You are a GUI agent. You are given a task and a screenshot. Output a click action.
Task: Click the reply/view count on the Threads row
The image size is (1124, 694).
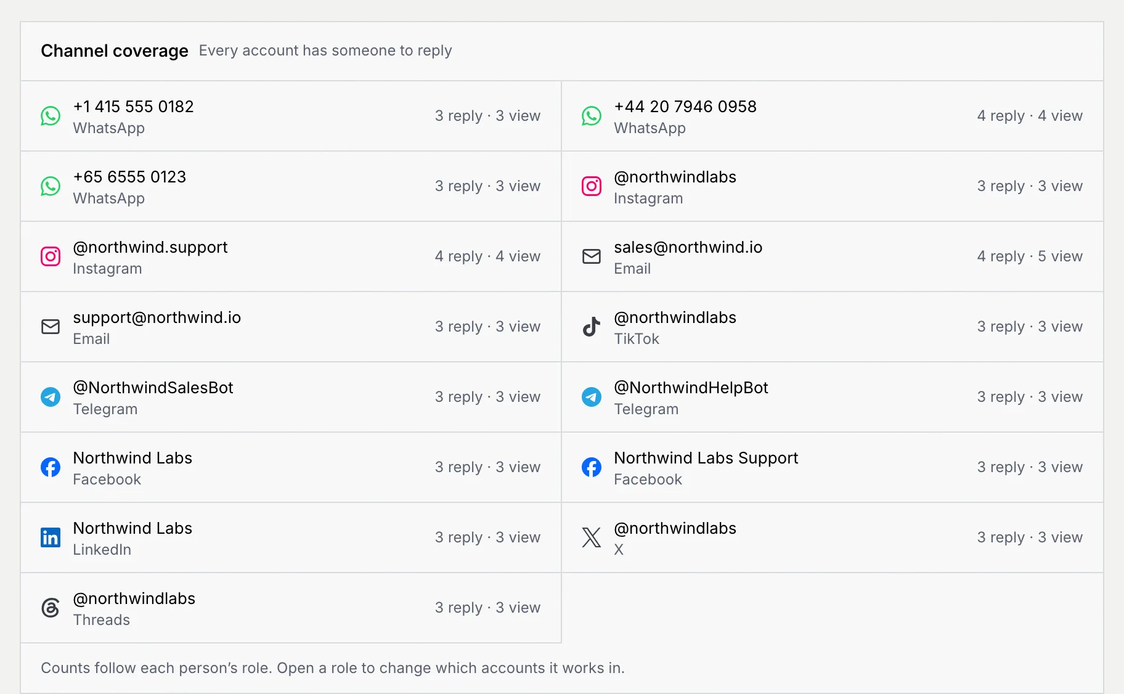487,608
